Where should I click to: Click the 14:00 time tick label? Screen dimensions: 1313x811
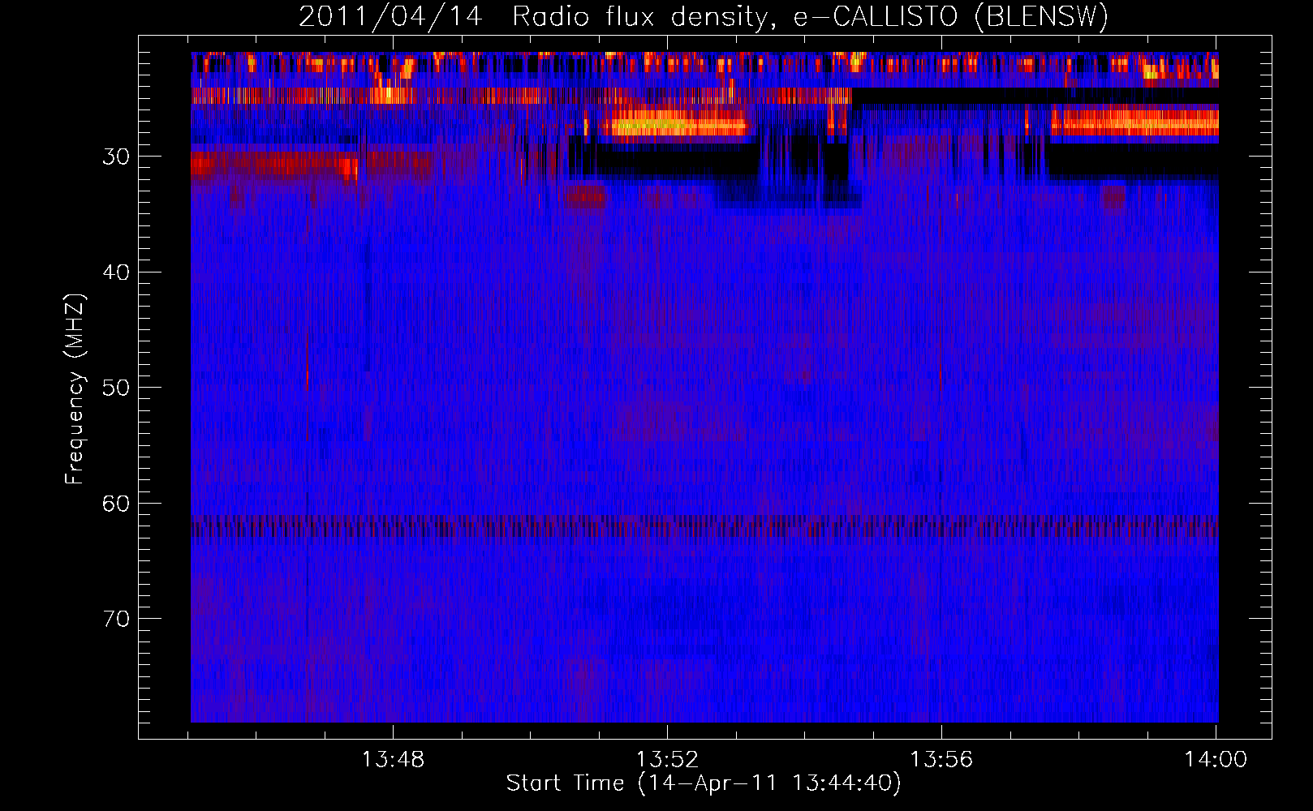point(1216,760)
